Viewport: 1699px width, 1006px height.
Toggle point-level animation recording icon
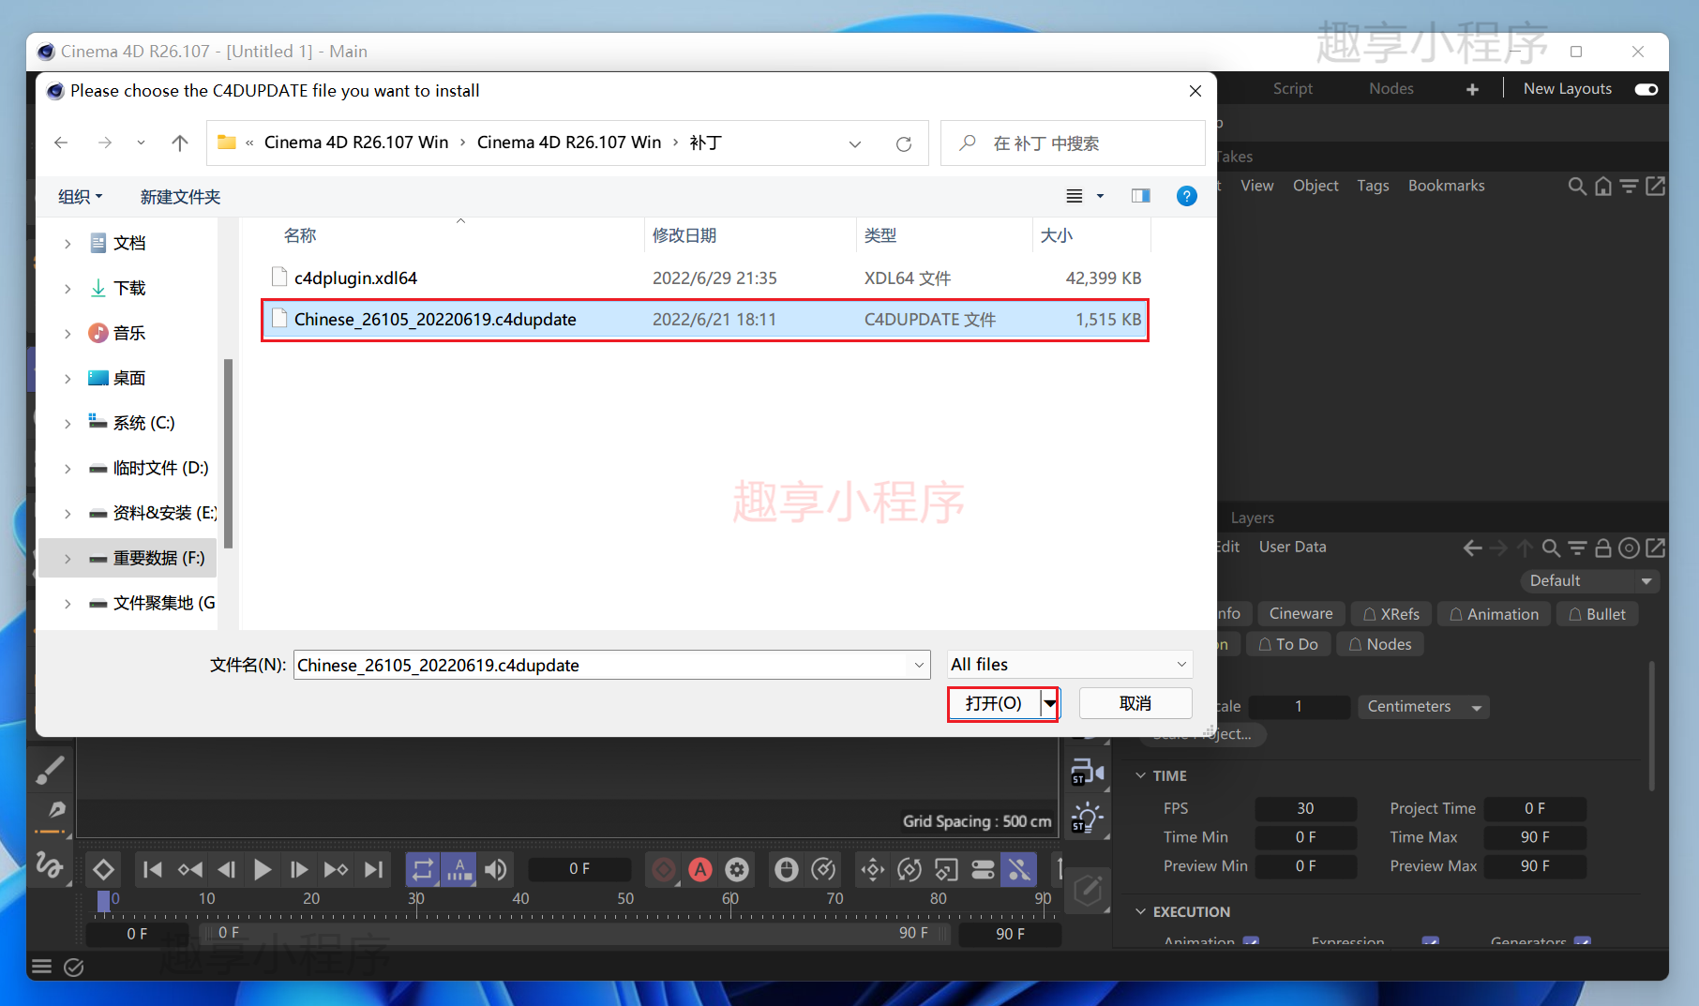coord(1019,870)
